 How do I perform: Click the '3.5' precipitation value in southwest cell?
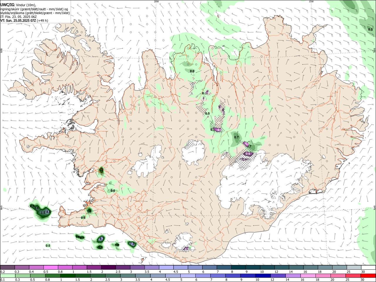(x=43, y=212)
